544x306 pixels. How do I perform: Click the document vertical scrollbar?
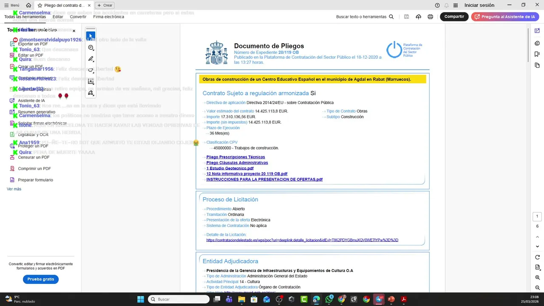click(529, 45)
